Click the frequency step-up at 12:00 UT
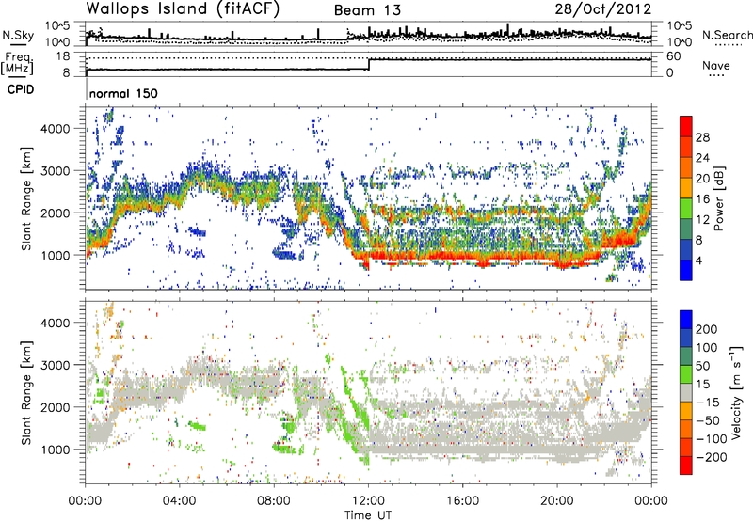This screenshot has width=753, height=521. tap(369, 64)
